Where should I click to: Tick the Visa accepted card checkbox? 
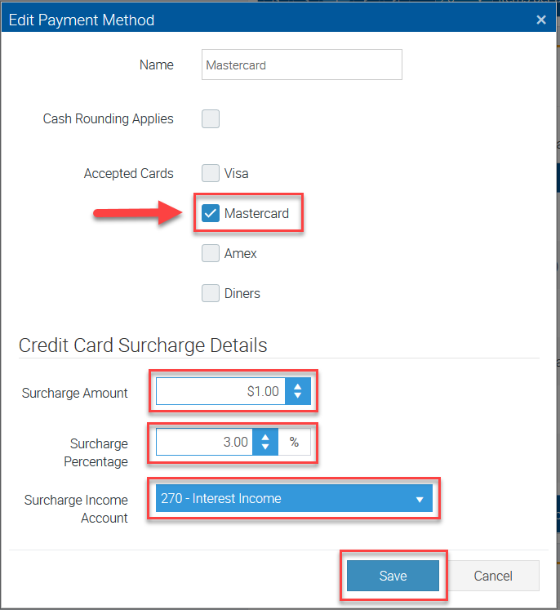(211, 173)
